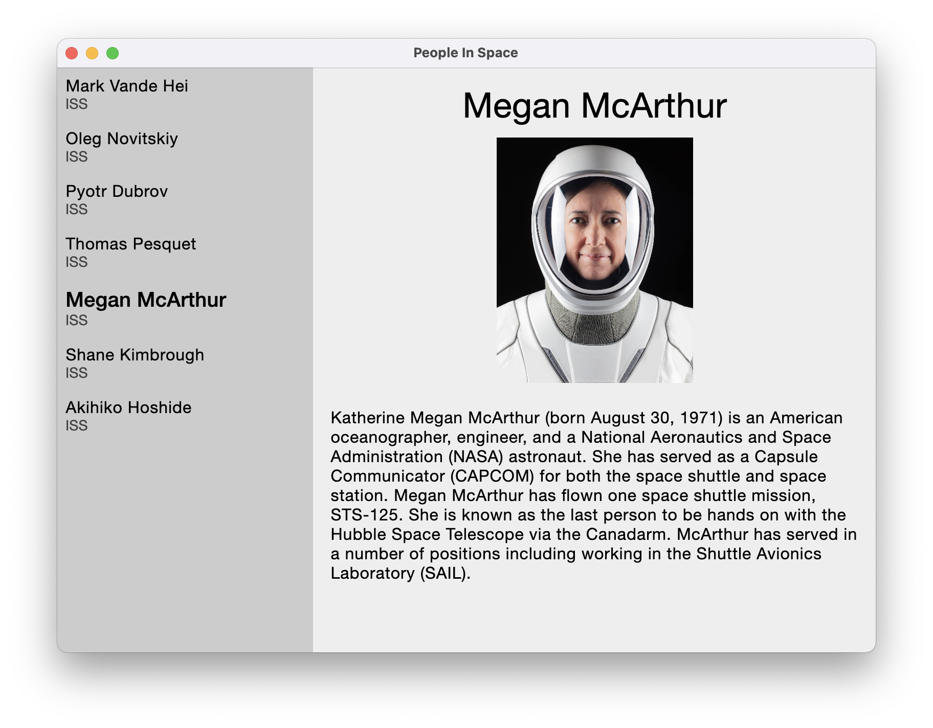The image size is (933, 728).
Task: Click ISS label under selected Megan McArthur
Action: pos(77,321)
